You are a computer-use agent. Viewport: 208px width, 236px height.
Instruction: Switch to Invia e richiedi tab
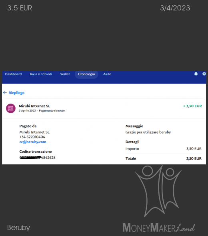41,74
